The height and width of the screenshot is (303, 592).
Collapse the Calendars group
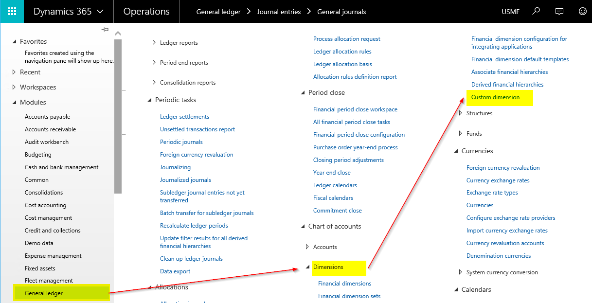[x=456, y=289]
